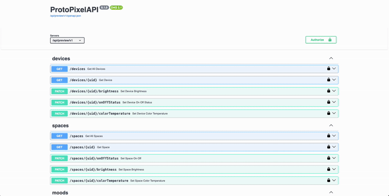Click GET badge of /devices endpoint
This screenshot has width=389, height=196.
[x=59, y=69]
